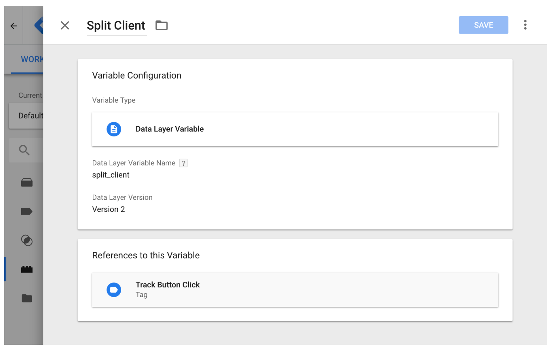Open Folders section in sidebar

coord(27,299)
